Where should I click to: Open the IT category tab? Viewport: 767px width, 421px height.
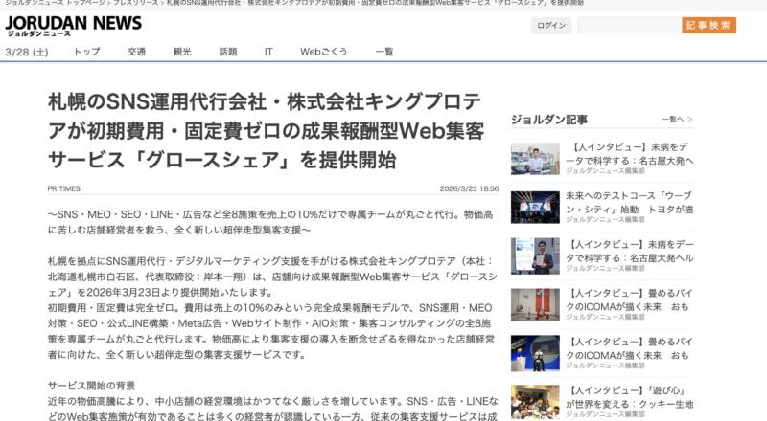(269, 52)
